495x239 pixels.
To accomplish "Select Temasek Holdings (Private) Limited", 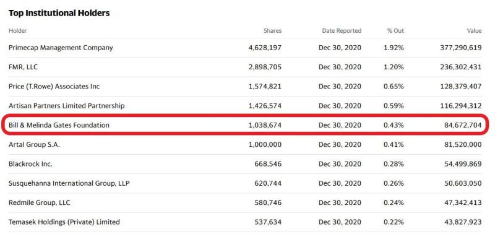I will (64, 222).
